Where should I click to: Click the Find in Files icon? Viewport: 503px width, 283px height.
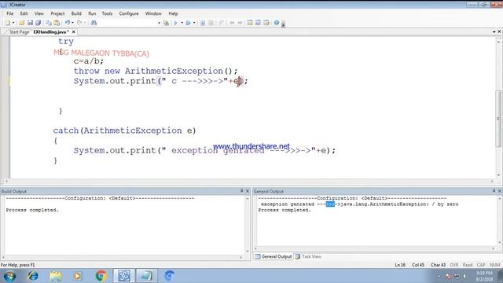[x=166, y=23]
